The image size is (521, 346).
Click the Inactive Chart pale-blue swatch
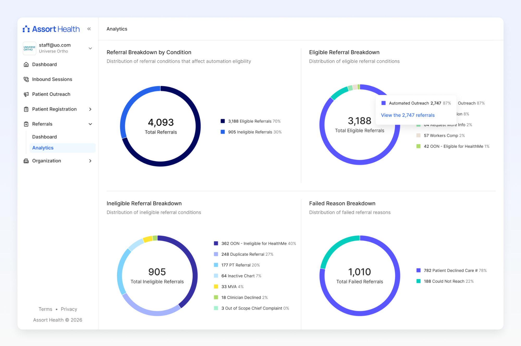216,276
